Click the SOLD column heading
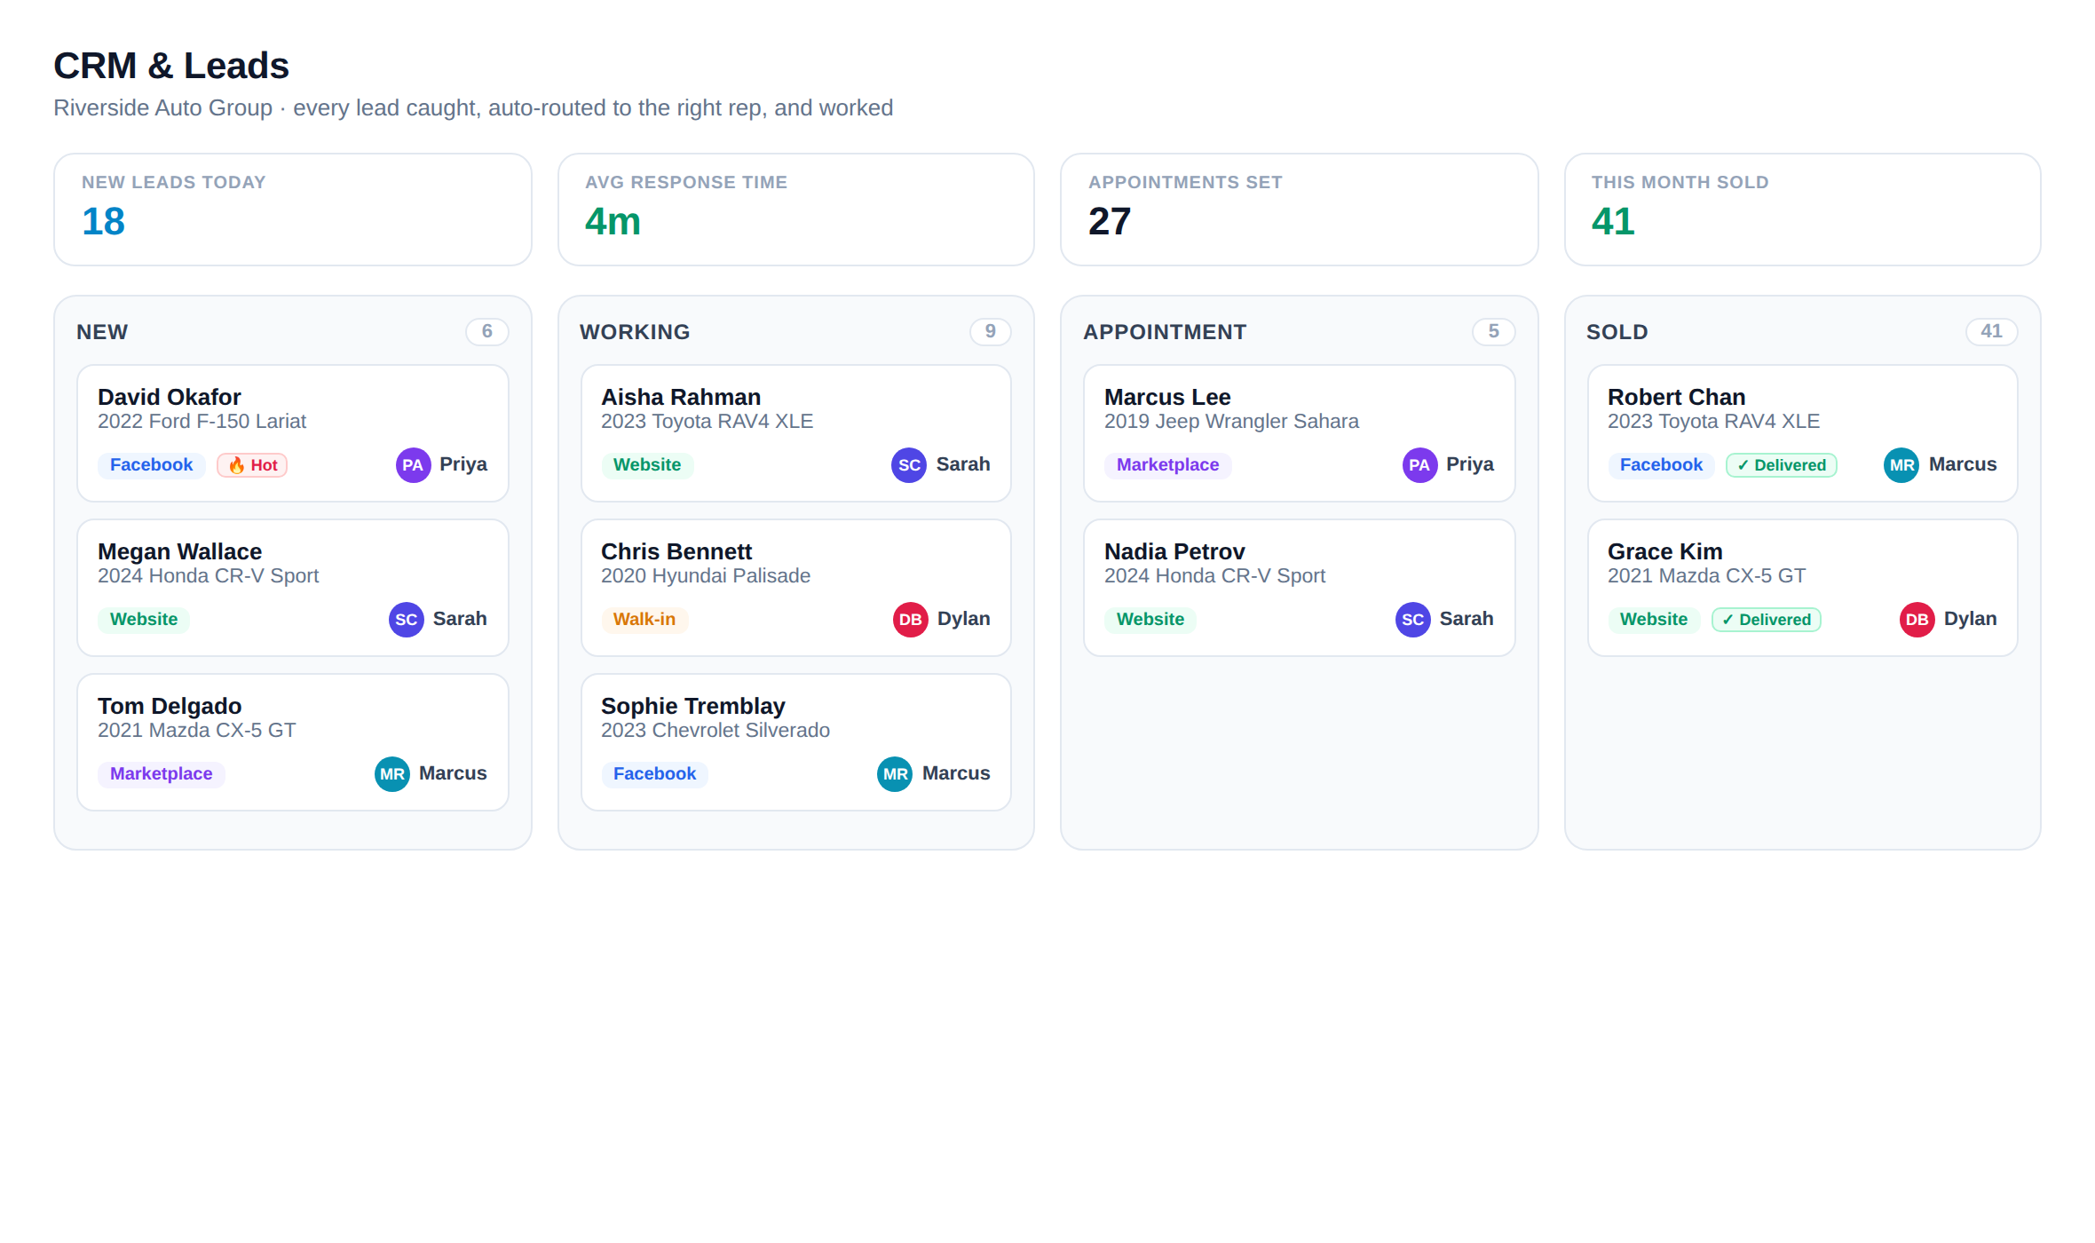 (1617, 332)
